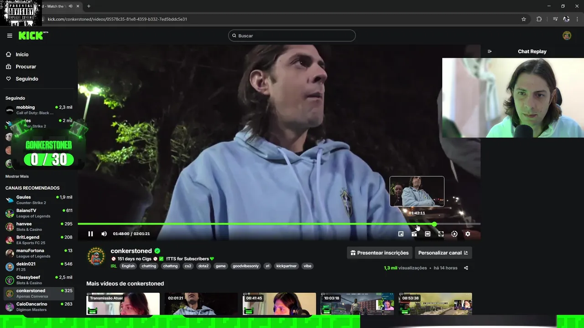584x328 pixels.
Task: Open the Chrome profile avatar
Action: pos(566,19)
